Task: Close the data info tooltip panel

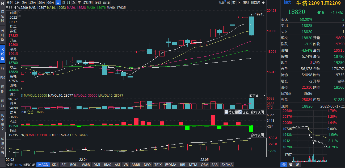Action: coord(19,12)
